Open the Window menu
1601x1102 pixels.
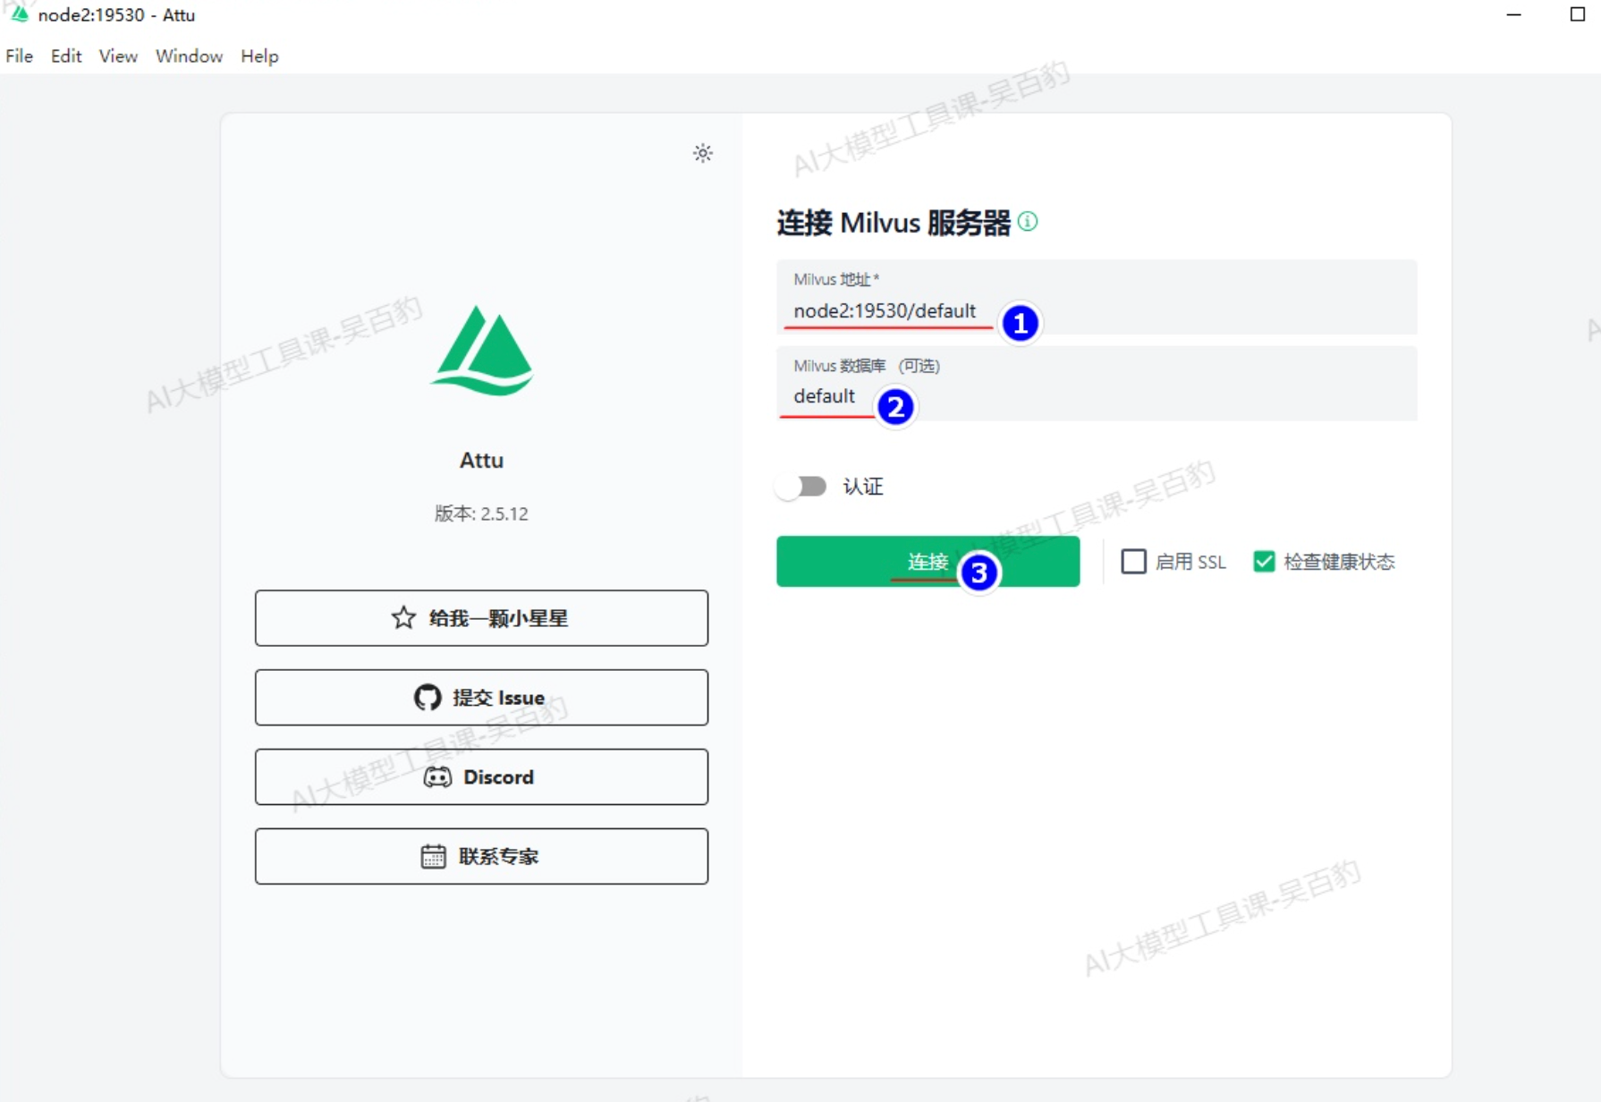pos(189,56)
